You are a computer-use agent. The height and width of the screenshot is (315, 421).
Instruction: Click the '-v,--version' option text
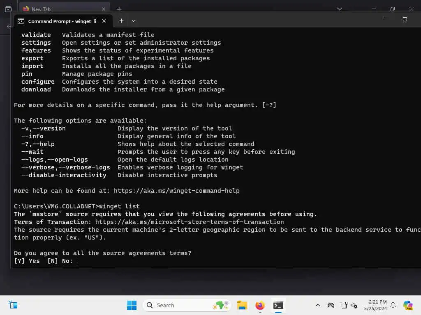[x=44, y=128]
